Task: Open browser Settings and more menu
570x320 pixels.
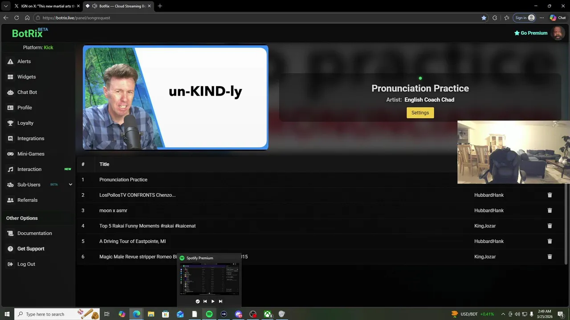Action: click(x=541, y=18)
